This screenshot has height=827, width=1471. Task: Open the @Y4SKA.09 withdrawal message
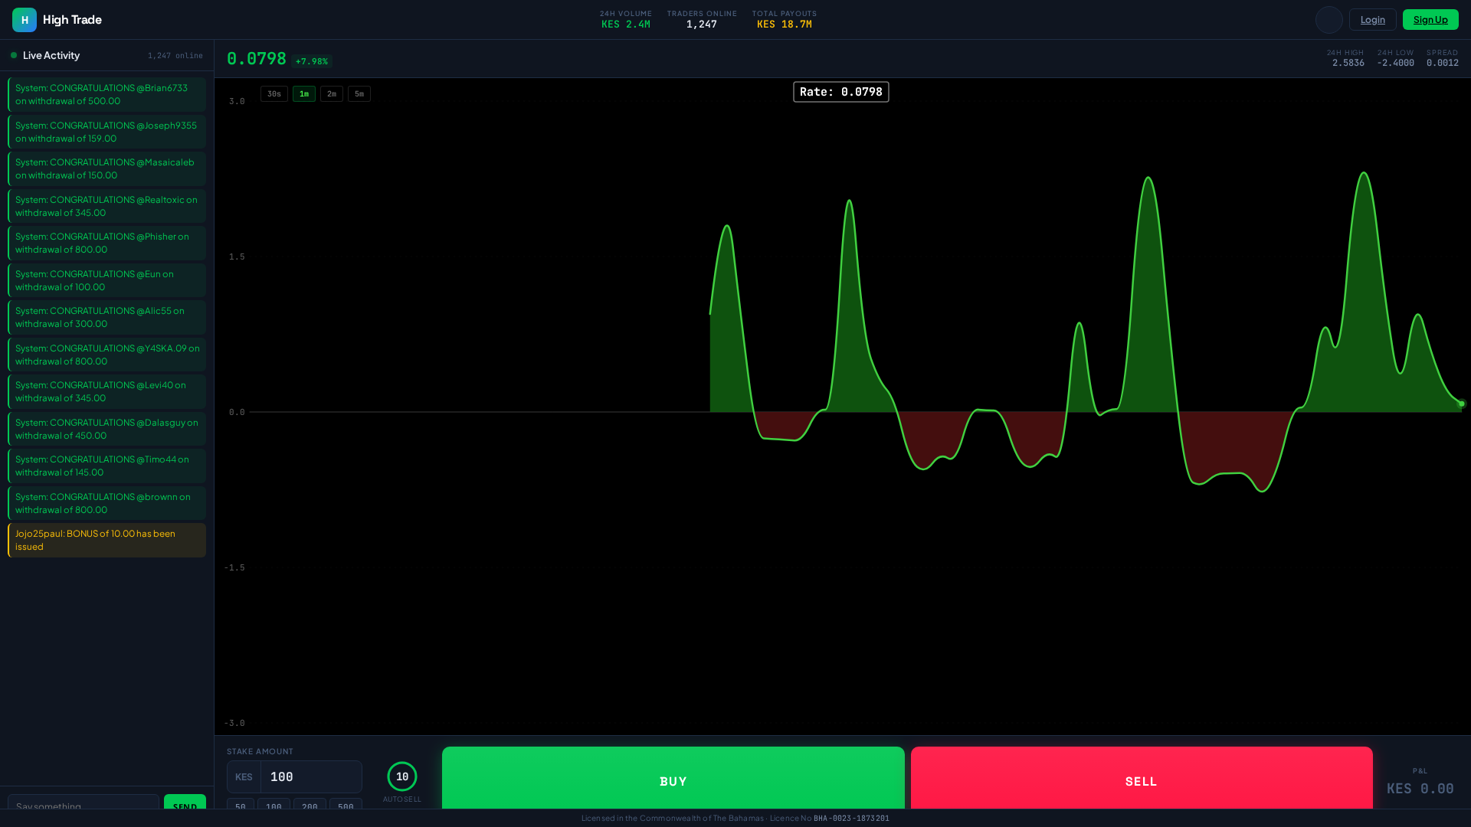pyautogui.click(x=107, y=355)
